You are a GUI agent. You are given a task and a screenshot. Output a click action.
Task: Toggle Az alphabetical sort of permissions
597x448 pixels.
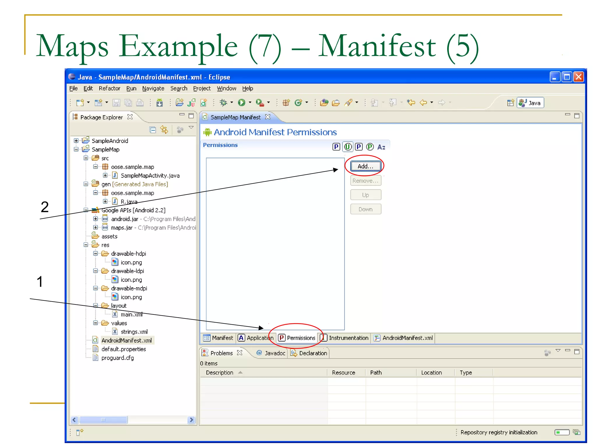click(x=381, y=147)
